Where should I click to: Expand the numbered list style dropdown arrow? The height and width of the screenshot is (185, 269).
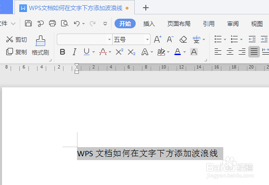241,39
